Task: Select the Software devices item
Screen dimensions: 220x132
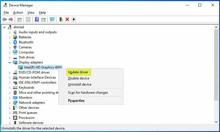Action: coord(31,122)
